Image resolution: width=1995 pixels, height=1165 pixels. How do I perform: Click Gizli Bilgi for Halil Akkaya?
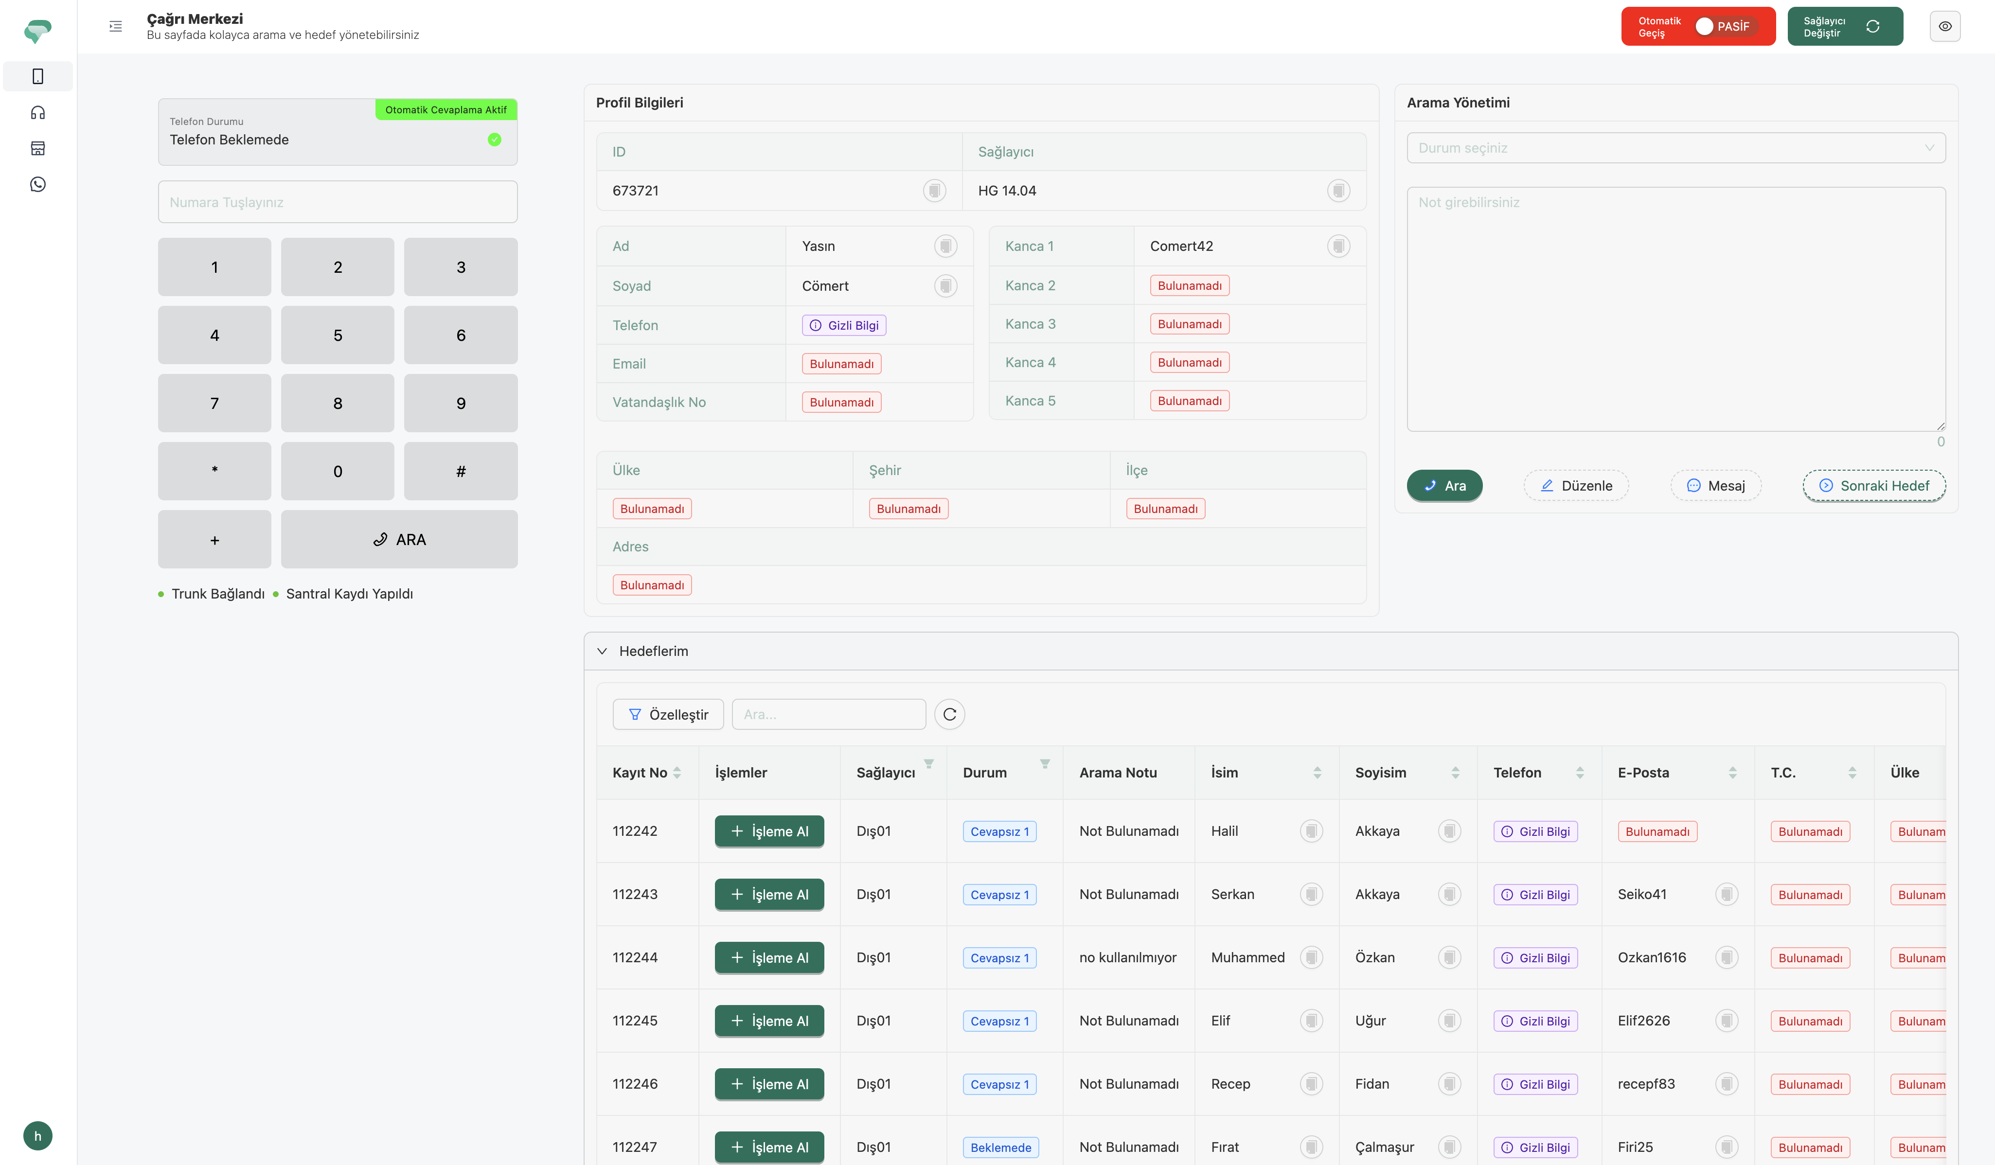pos(1535,831)
